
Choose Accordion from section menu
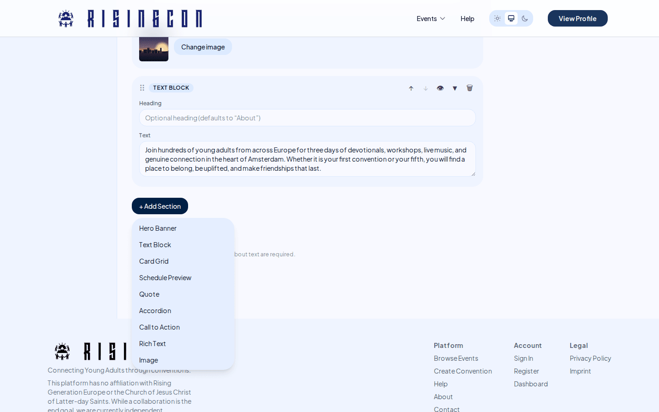point(183,311)
